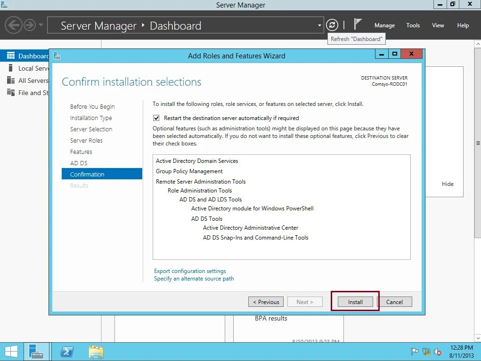Go to the Installation Type step
Screen dimensions: 481x361
[91, 118]
